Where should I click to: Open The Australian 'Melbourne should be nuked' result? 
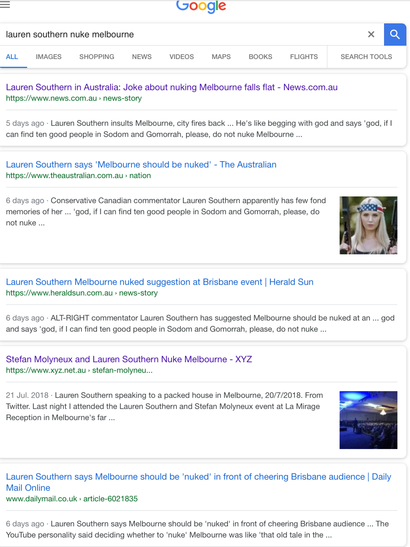[141, 165]
